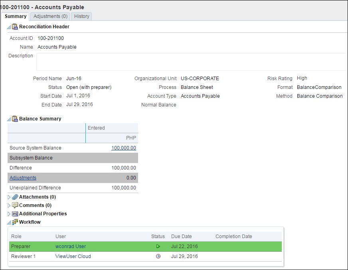Click the green running status icon for Preparer

(x=158, y=246)
